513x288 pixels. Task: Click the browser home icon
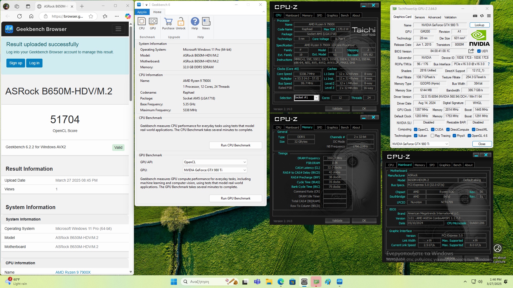point(31,16)
